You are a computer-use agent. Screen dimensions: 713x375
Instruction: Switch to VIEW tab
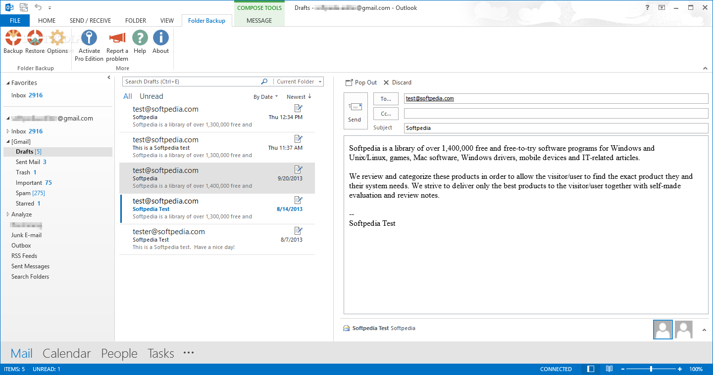(x=167, y=20)
